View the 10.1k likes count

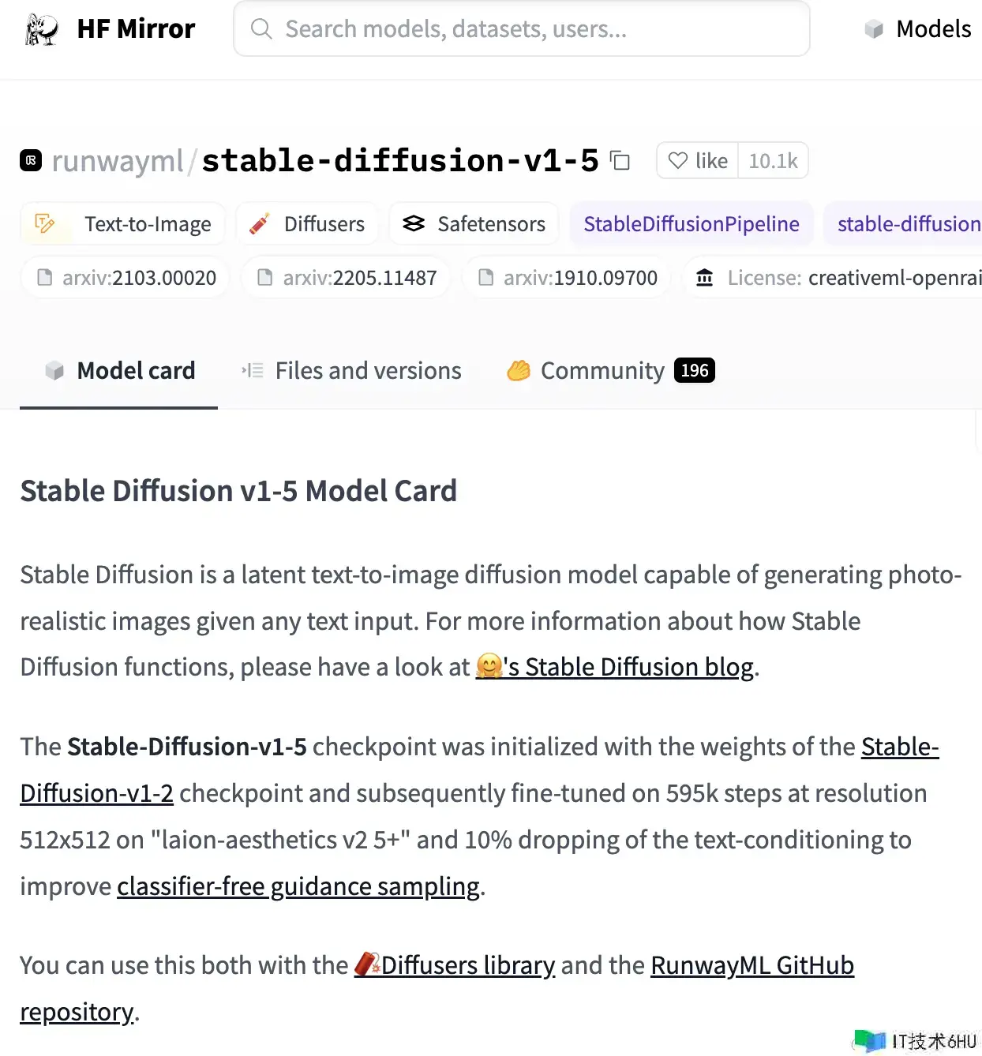click(x=773, y=161)
